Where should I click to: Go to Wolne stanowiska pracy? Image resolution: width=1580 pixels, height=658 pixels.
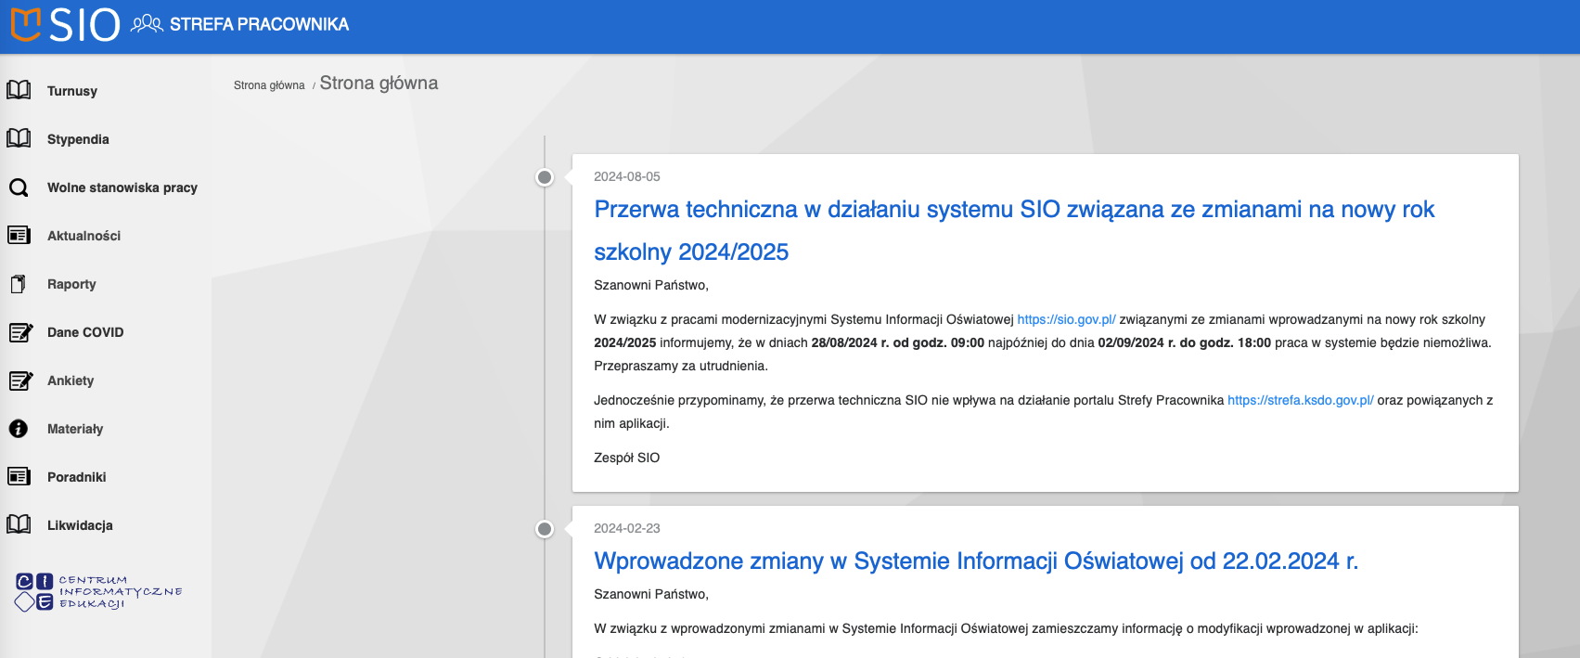pyautogui.click(x=122, y=187)
